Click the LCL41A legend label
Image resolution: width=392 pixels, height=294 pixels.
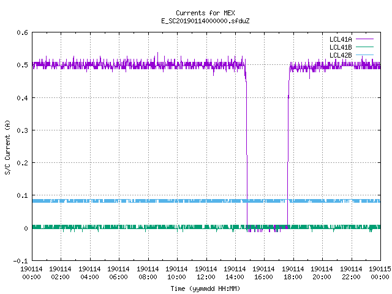[x=341, y=39]
